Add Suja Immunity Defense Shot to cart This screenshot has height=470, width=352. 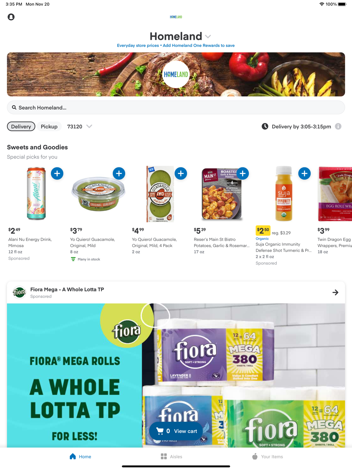[304, 173]
